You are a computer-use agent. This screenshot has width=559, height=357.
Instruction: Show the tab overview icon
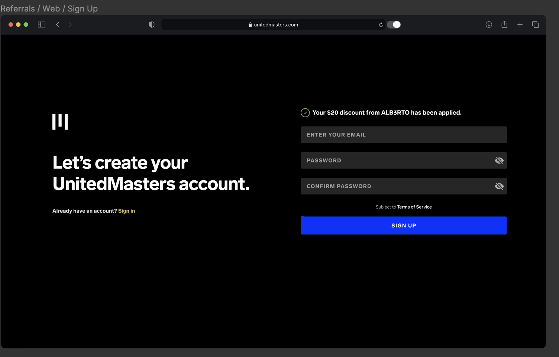click(536, 24)
